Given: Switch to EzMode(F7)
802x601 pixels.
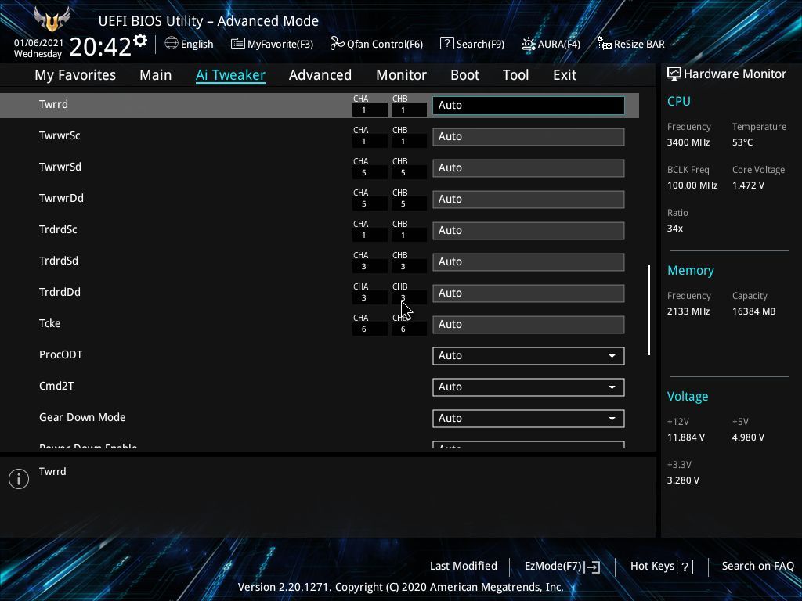Looking at the screenshot, I should point(562,567).
